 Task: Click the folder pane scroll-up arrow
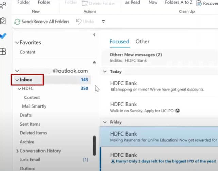click(x=94, y=62)
